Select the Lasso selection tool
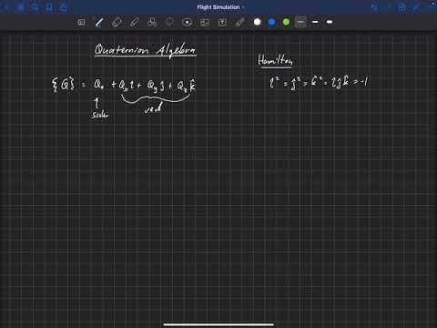 click(x=170, y=22)
